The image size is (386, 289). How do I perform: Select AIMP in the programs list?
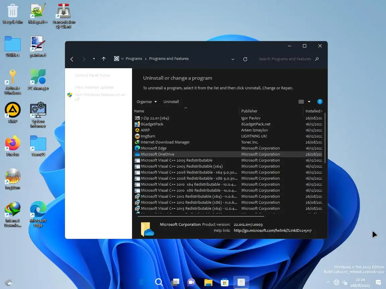tap(228, 130)
